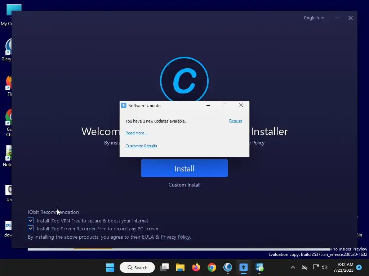Open Customize Results link
The width and height of the screenshot is (369, 276).
[x=141, y=146]
